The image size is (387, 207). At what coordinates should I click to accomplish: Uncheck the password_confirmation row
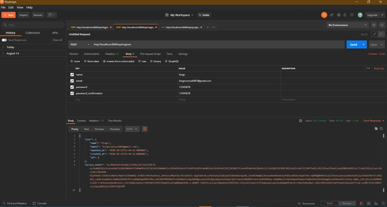[72, 93]
